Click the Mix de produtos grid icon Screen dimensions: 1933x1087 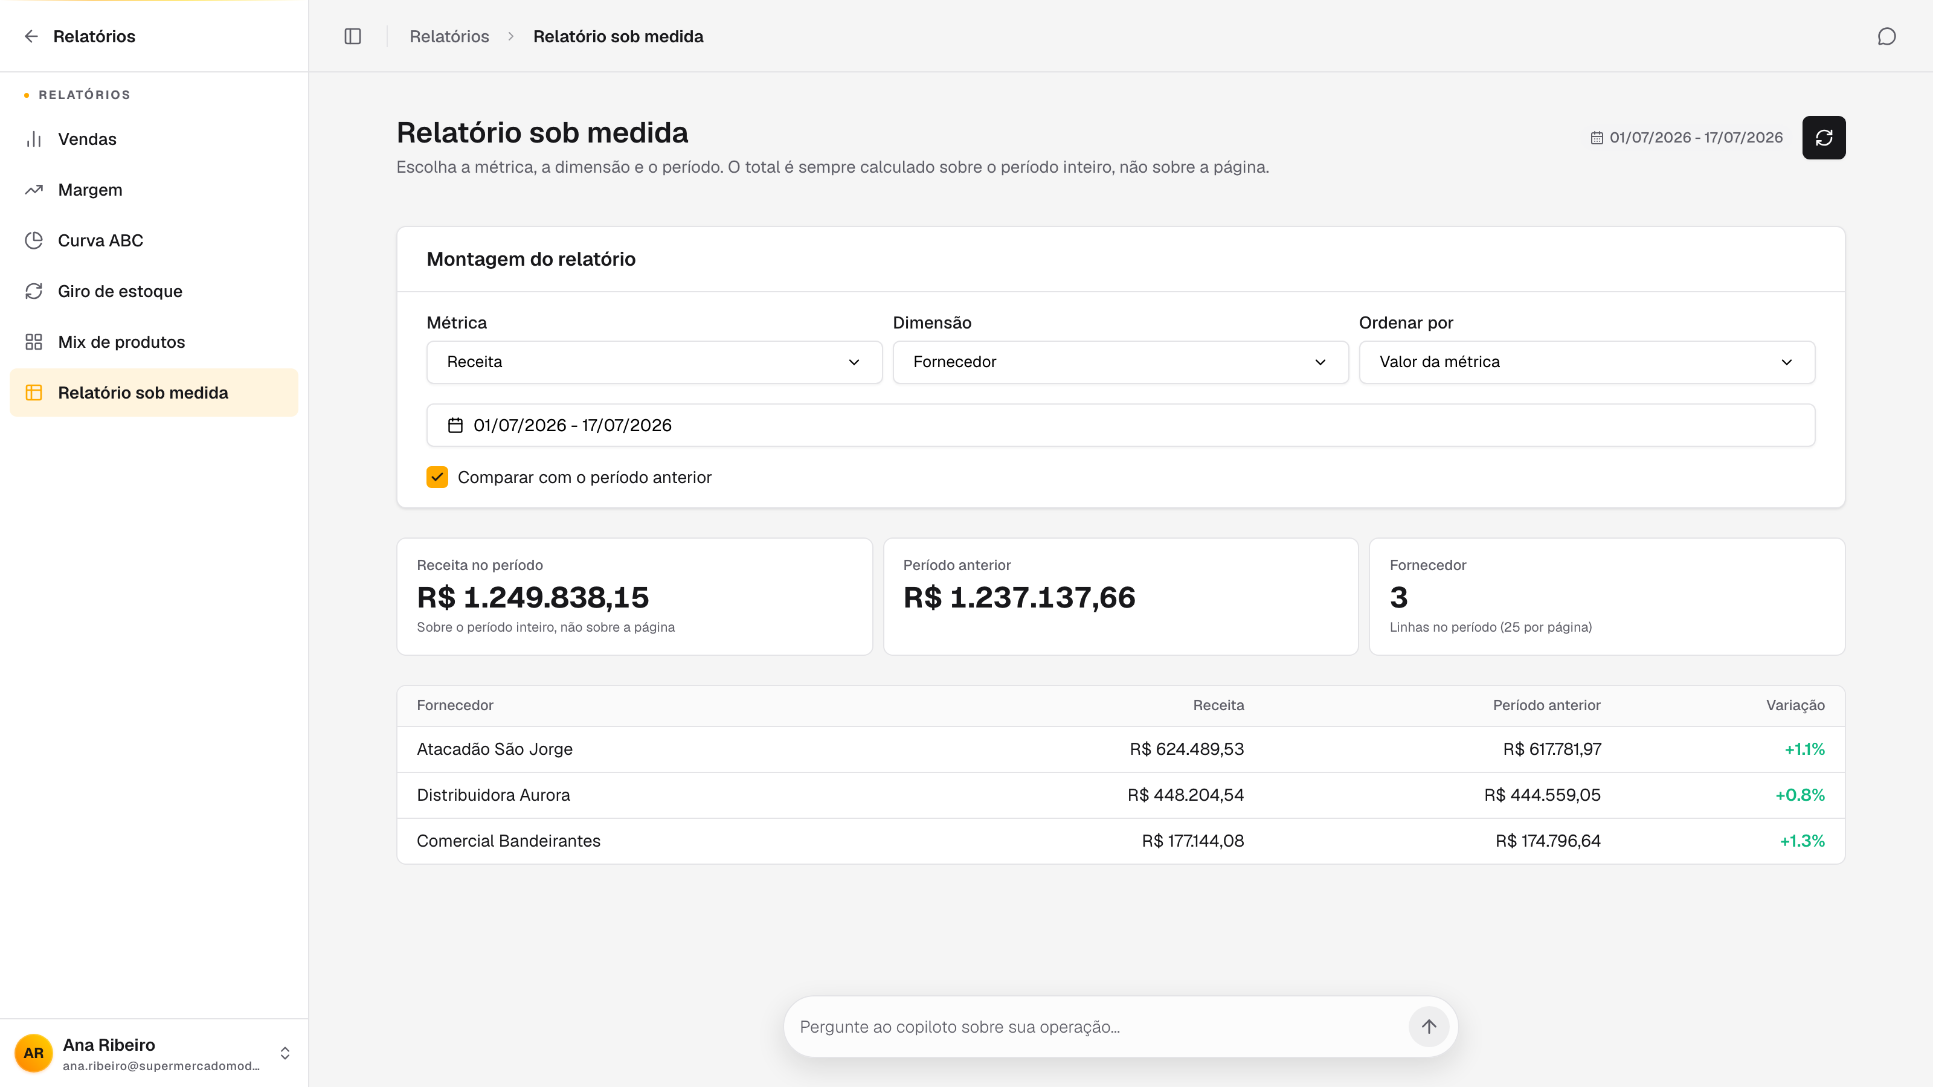pyautogui.click(x=34, y=342)
